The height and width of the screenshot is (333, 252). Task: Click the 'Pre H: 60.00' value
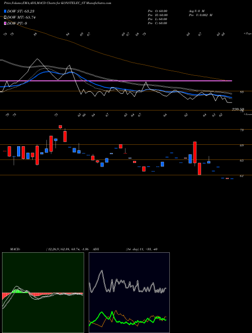pyautogui.click(x=158, y=15)
